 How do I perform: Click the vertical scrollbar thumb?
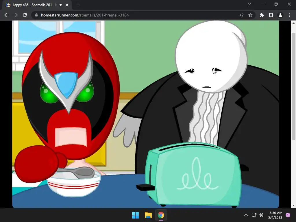point(293,86)
